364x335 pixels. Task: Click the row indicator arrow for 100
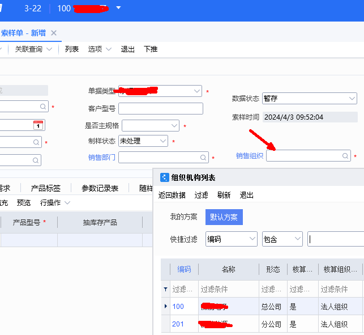pyautogui.click(x=165, y=307)
